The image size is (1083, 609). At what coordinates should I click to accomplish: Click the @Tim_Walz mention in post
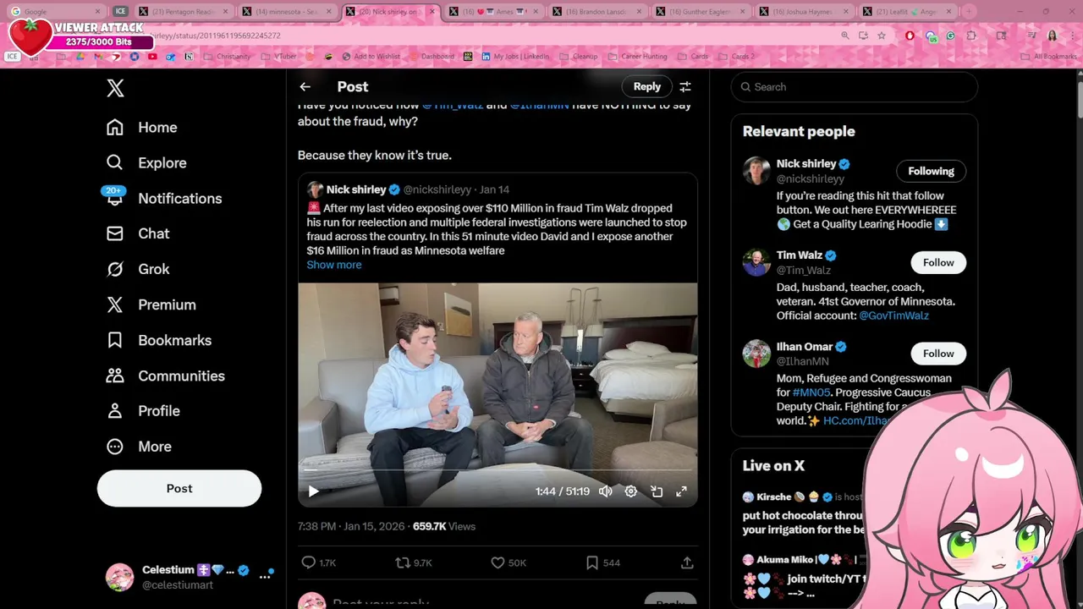pos(453,105)
